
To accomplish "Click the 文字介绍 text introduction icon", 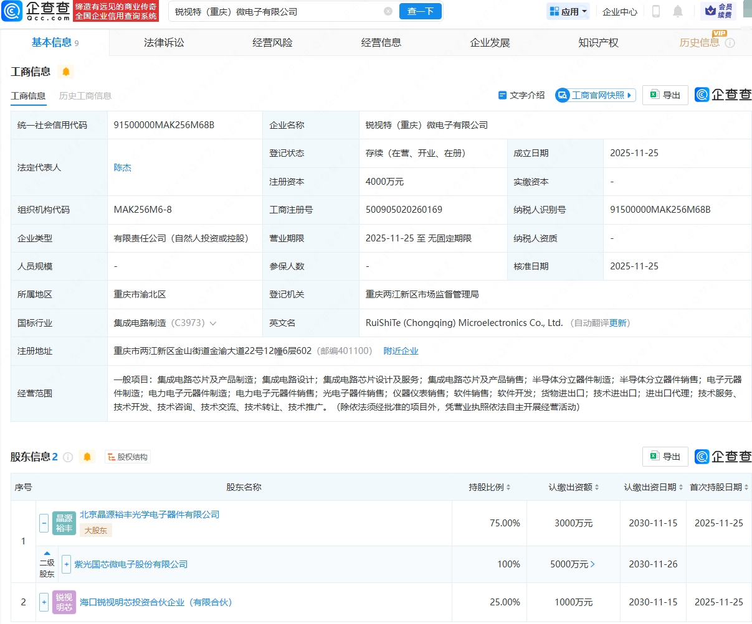I will coord(503,95).
